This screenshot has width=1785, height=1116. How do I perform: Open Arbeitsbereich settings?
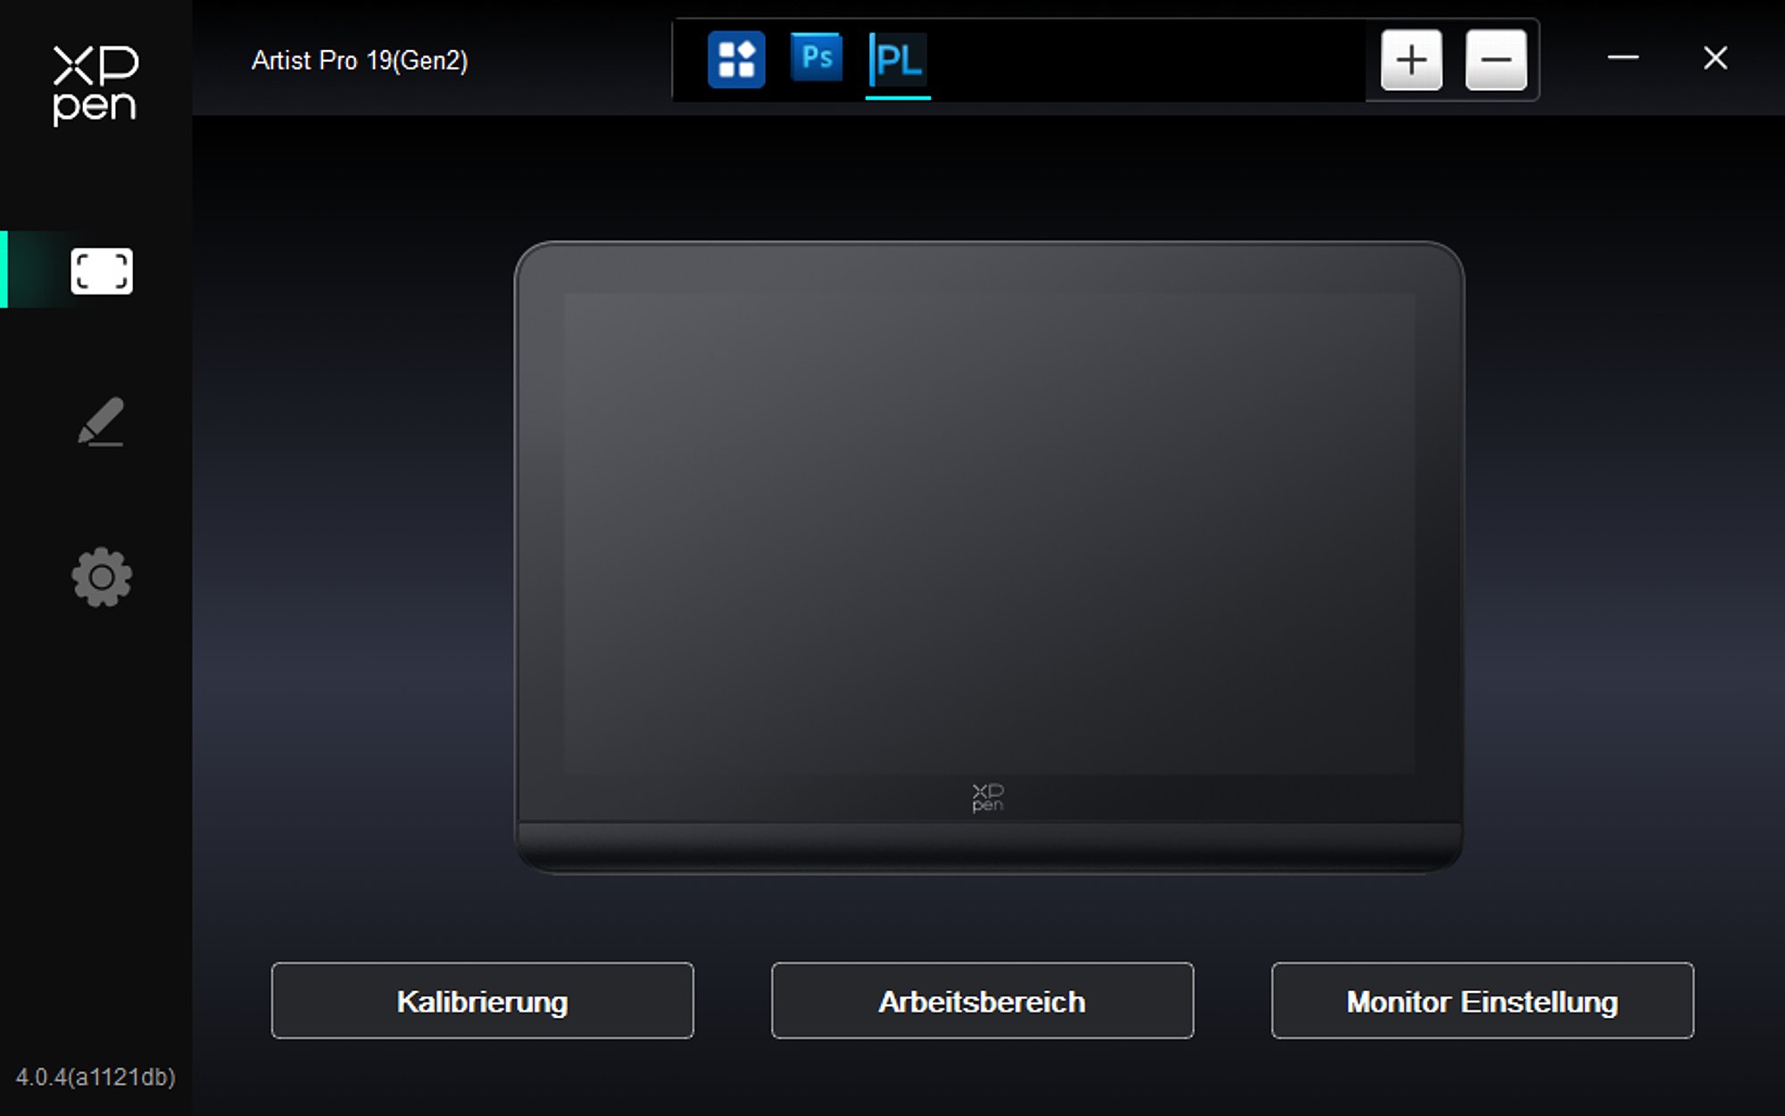982,1001
